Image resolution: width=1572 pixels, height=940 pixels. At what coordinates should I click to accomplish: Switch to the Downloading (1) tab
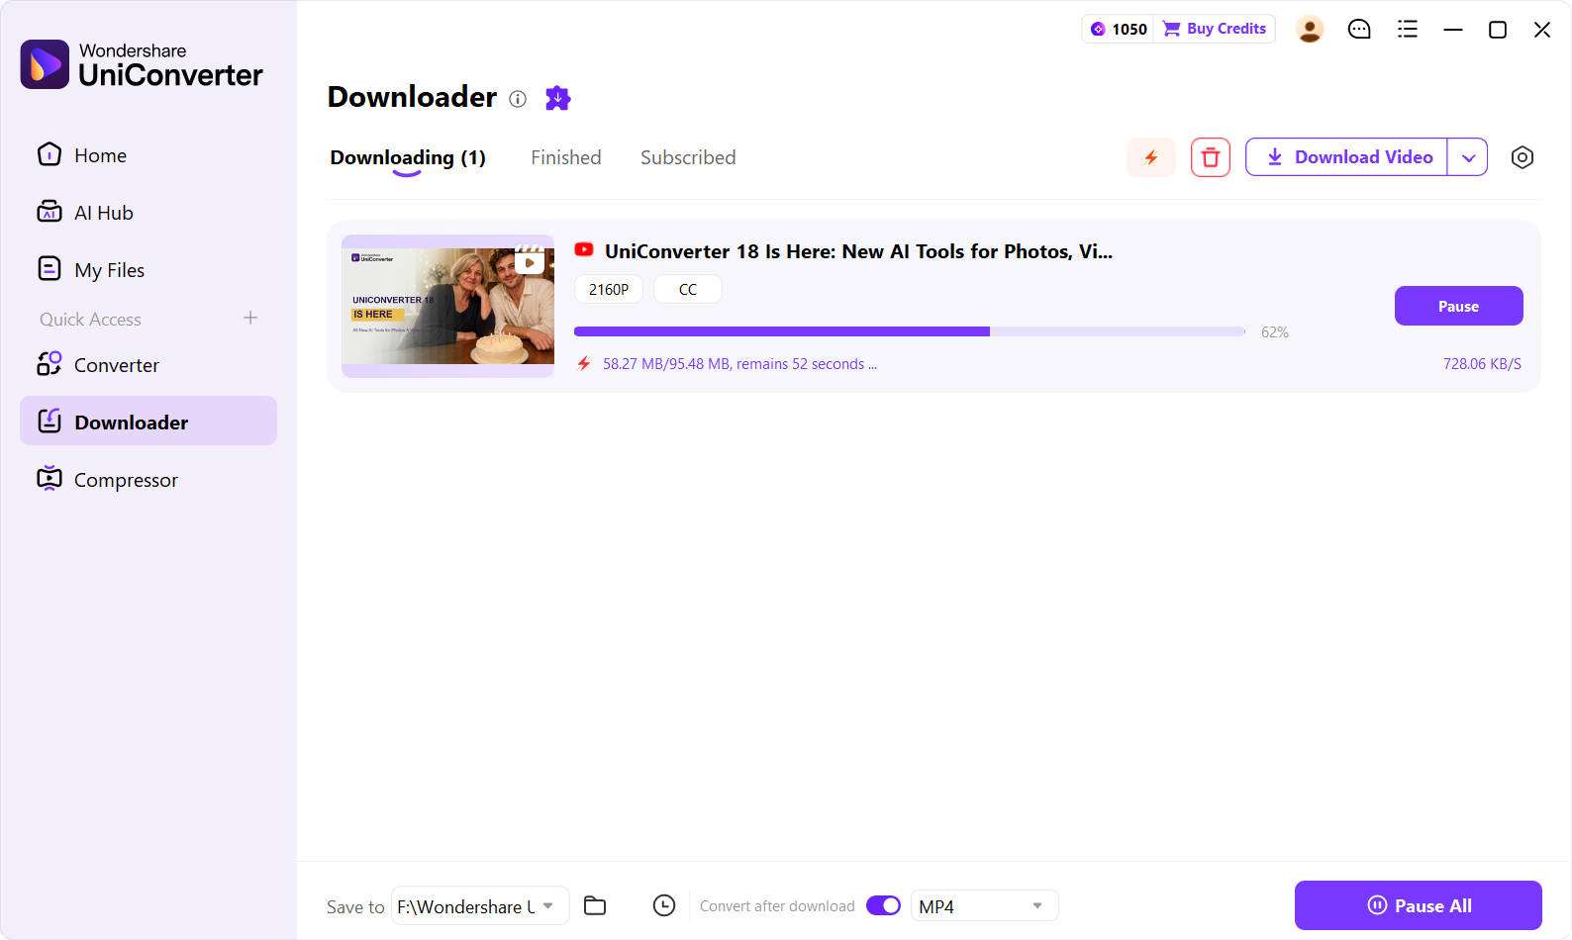[408, 158]
